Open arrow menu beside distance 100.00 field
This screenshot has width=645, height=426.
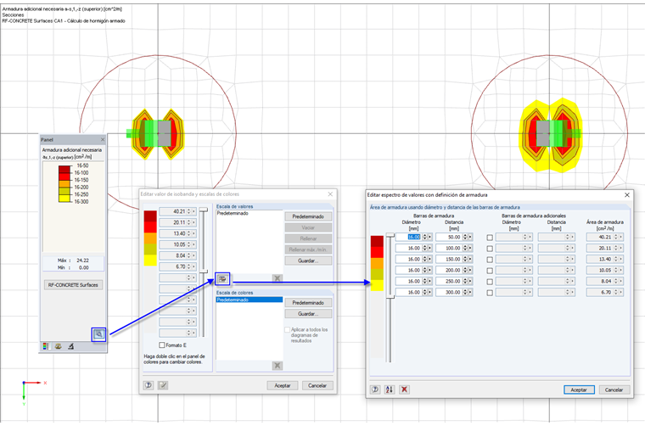coord(470,248)
